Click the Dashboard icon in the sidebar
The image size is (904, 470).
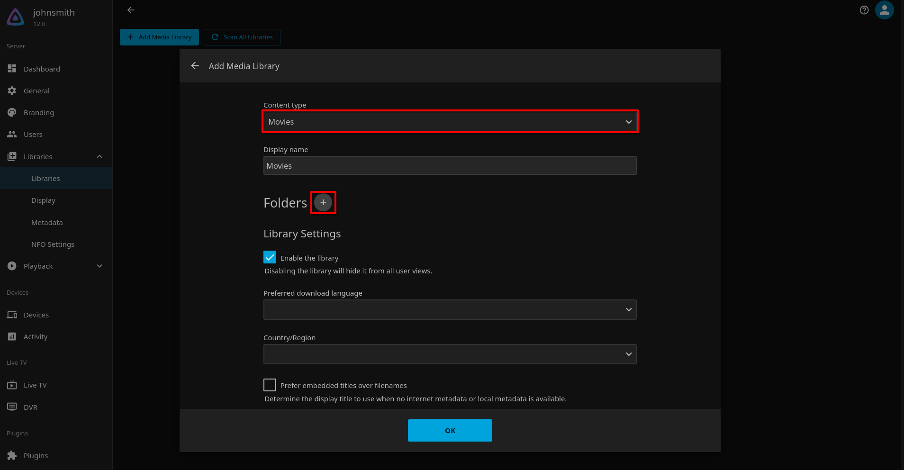point(12,69)
